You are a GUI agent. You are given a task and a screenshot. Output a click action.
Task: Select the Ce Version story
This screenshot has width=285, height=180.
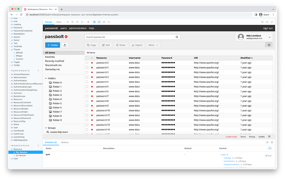(x=21, y=156)
